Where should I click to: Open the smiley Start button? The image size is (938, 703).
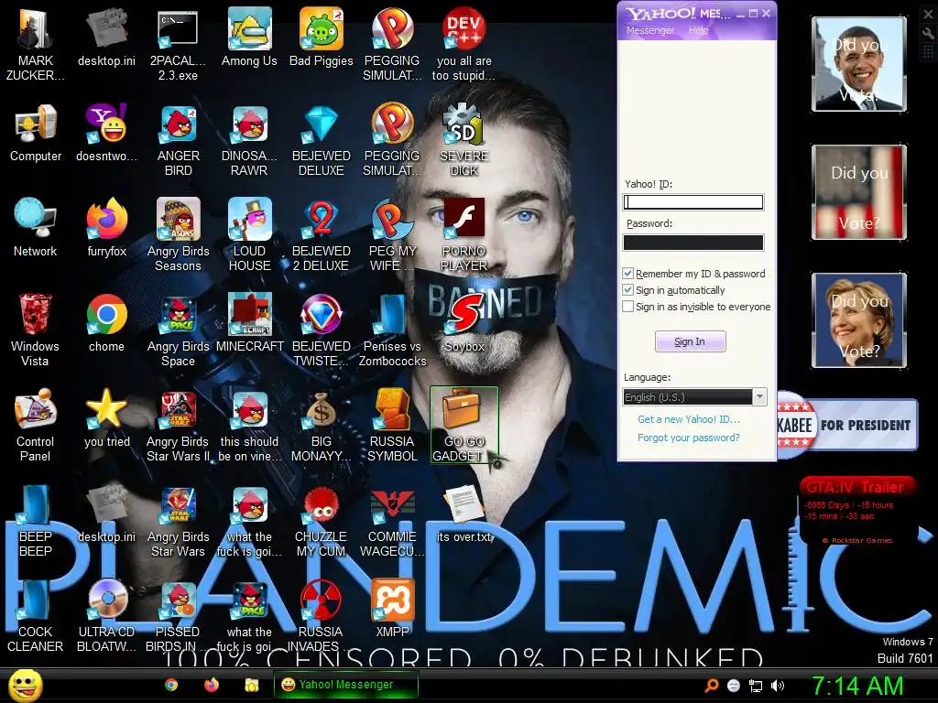(x=26, y=685)
